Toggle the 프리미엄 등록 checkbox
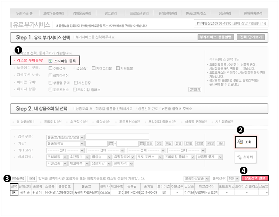 coord(51,61)
